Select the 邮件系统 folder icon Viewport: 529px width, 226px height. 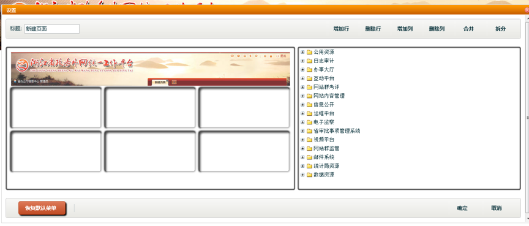pos(309,157)
